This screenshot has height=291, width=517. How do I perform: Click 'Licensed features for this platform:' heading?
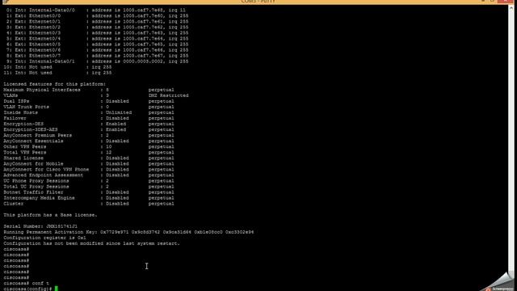click(55, 84)
